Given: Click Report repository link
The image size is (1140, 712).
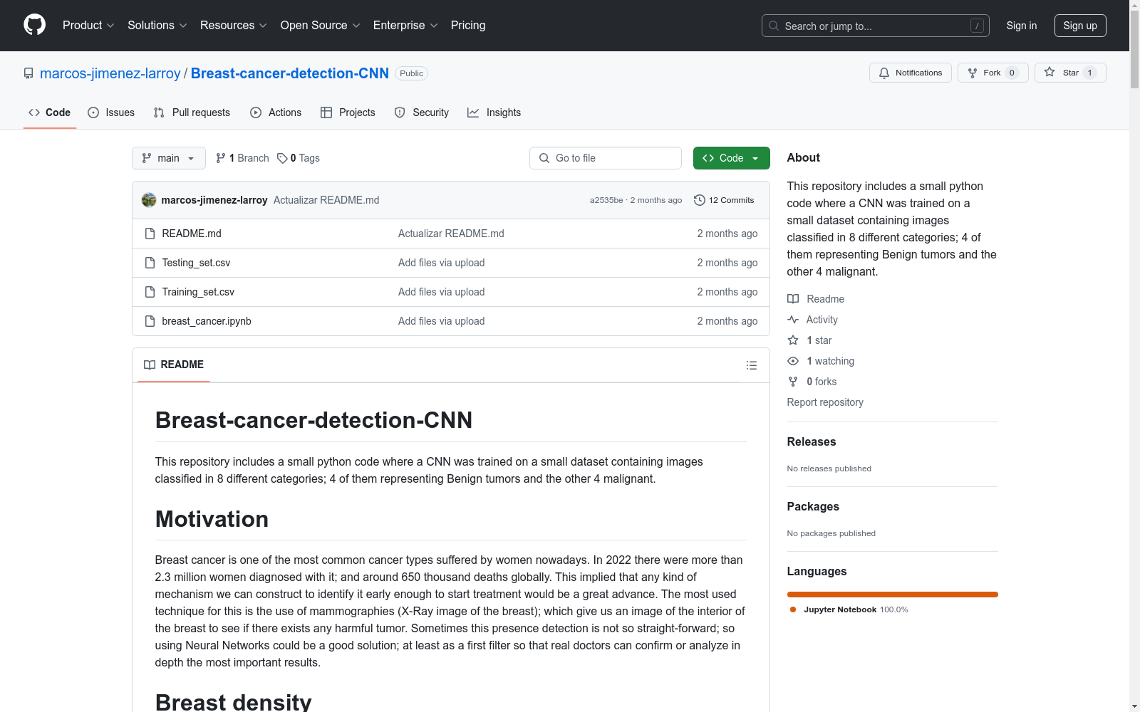Looking at the screenshot, I should coord(825,402).
